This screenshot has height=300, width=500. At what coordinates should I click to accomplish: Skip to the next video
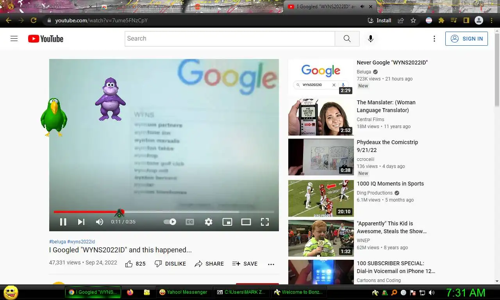81,222
